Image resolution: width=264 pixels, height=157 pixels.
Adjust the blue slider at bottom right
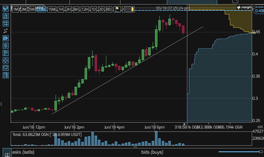(x=241, y=152)
